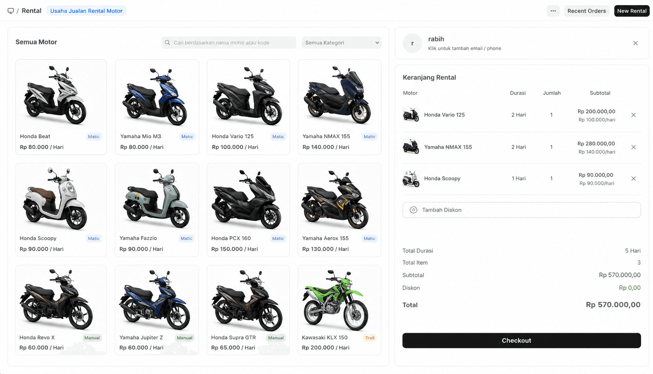Add Honda Supra GTR to the cart
653x374 pixels.
point(248,310)
